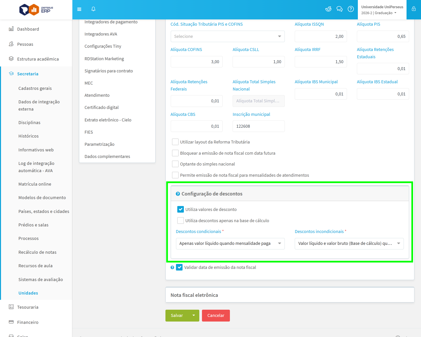Open Descontos condicionais dropdown
The height and width of the screenshot is (337, 421).
coord(230,244)
